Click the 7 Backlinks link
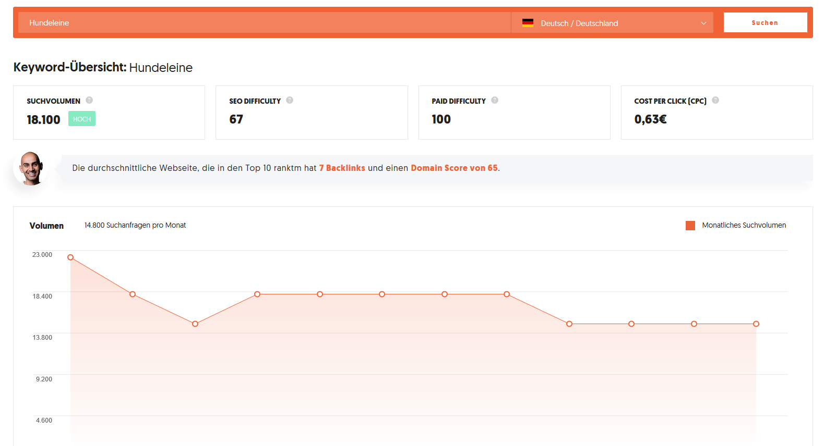 342,168
